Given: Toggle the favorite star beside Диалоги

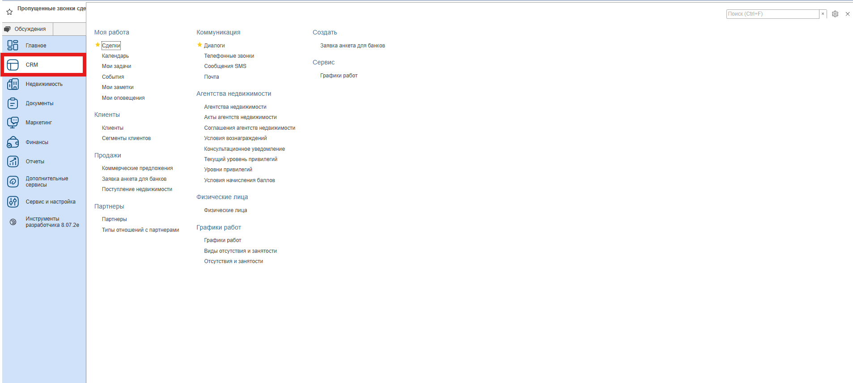Looking at the screenshot, I should click(x=199, y=45).
